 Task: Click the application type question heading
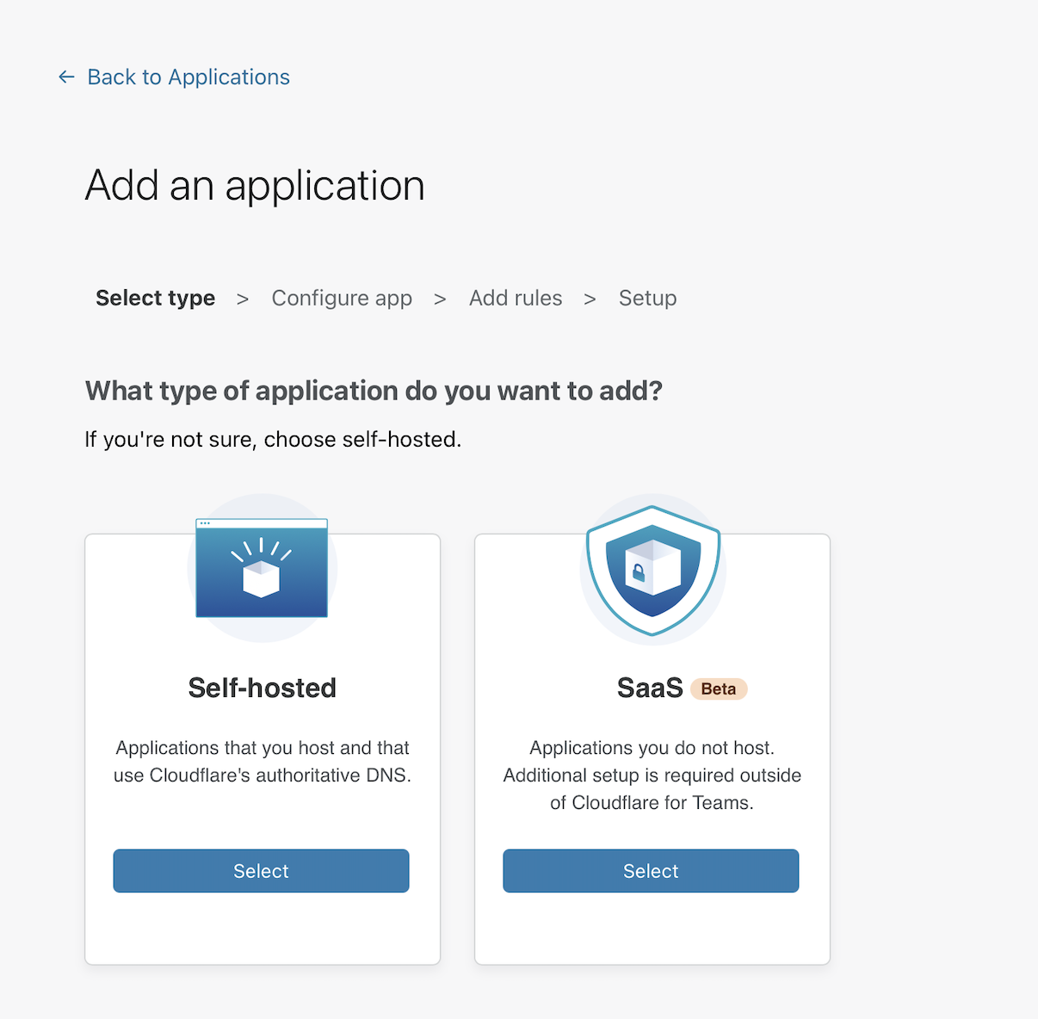[374, 391]
